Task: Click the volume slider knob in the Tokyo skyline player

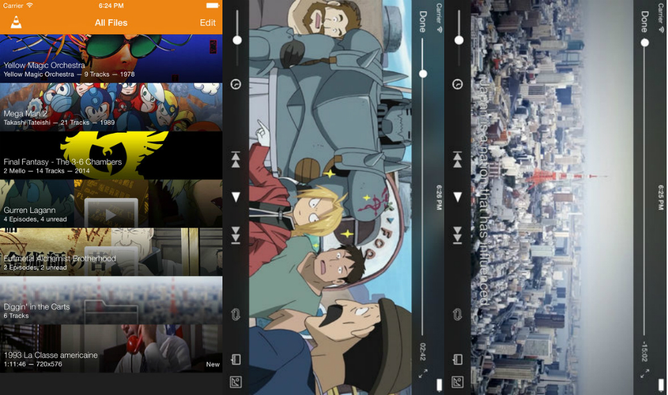Action: 459,40
